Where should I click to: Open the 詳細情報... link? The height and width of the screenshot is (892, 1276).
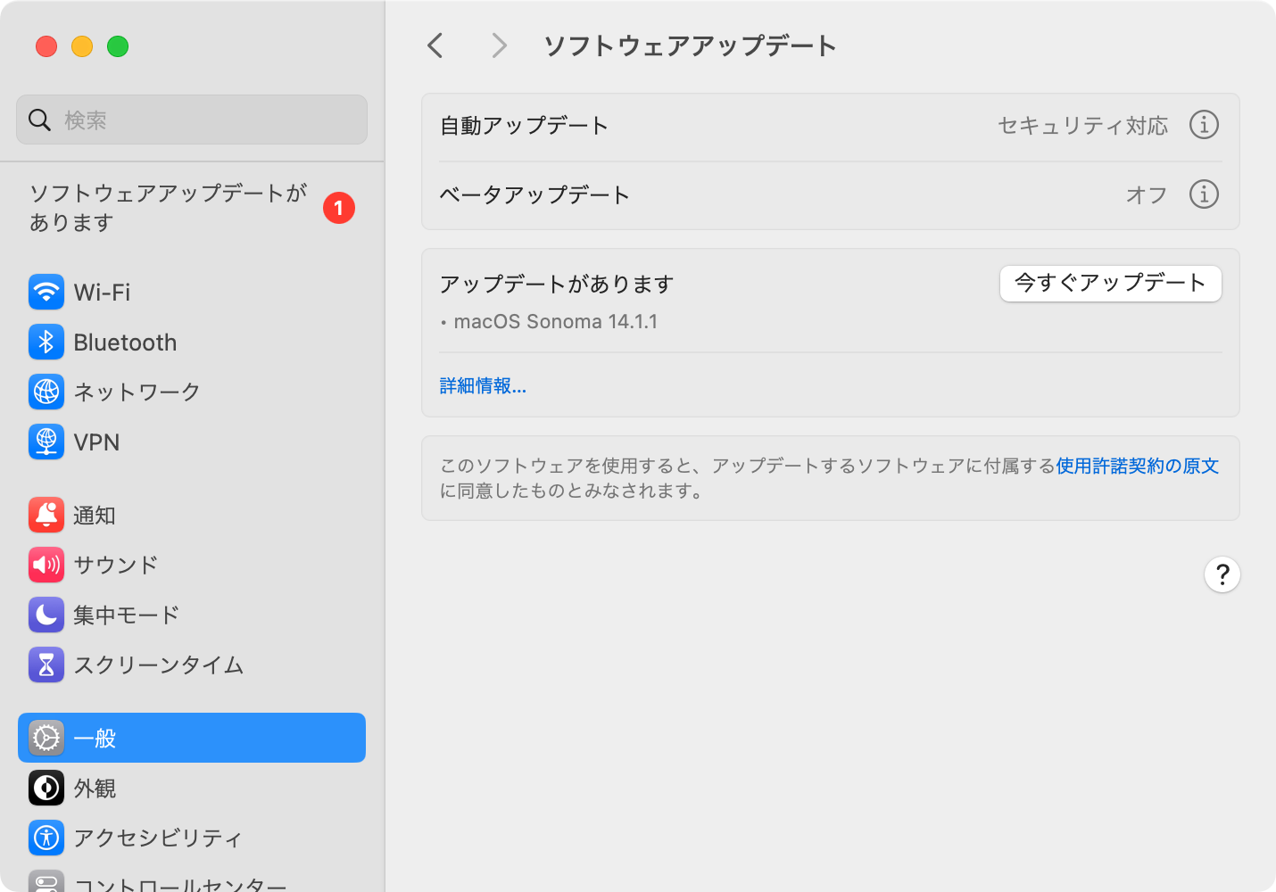coord(483,385)
